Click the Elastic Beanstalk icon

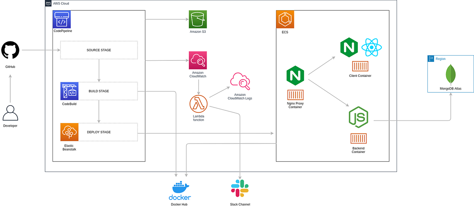pyautogui.click(x=70, y=132)
